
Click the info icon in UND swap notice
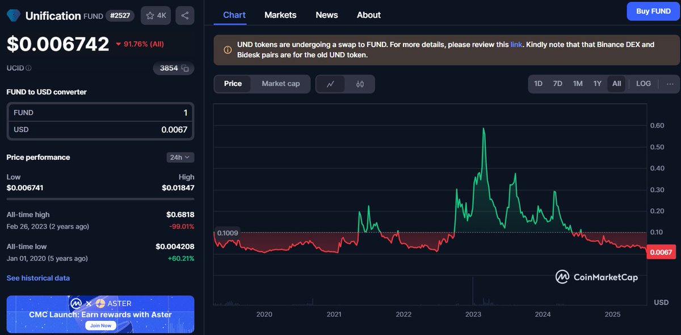click(x=228, y=50)
